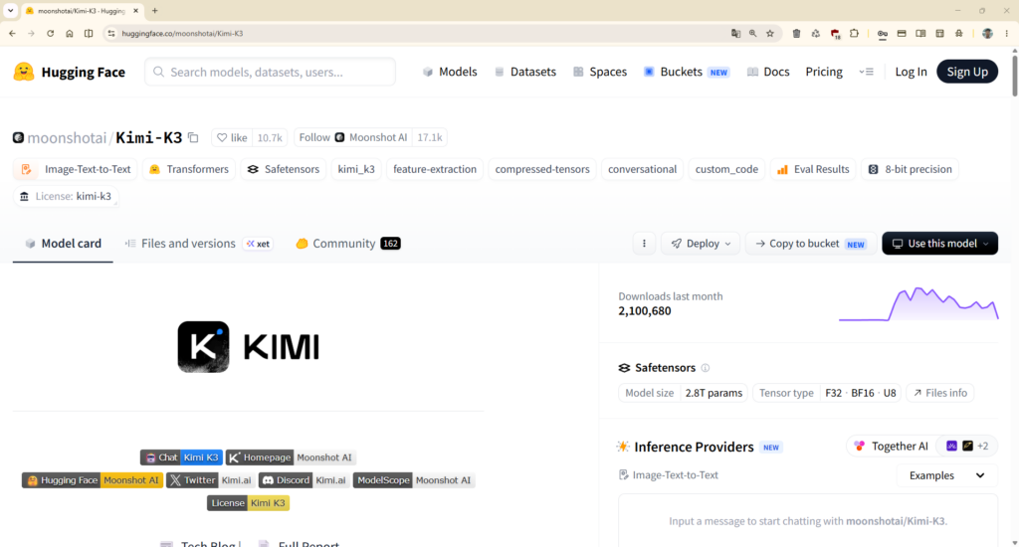Switch to the Model card tab
This screenshot has width=1019, height=547.
pos(63,243)
